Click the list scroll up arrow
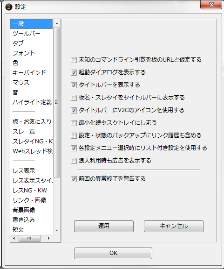 (x=57, y=23)
